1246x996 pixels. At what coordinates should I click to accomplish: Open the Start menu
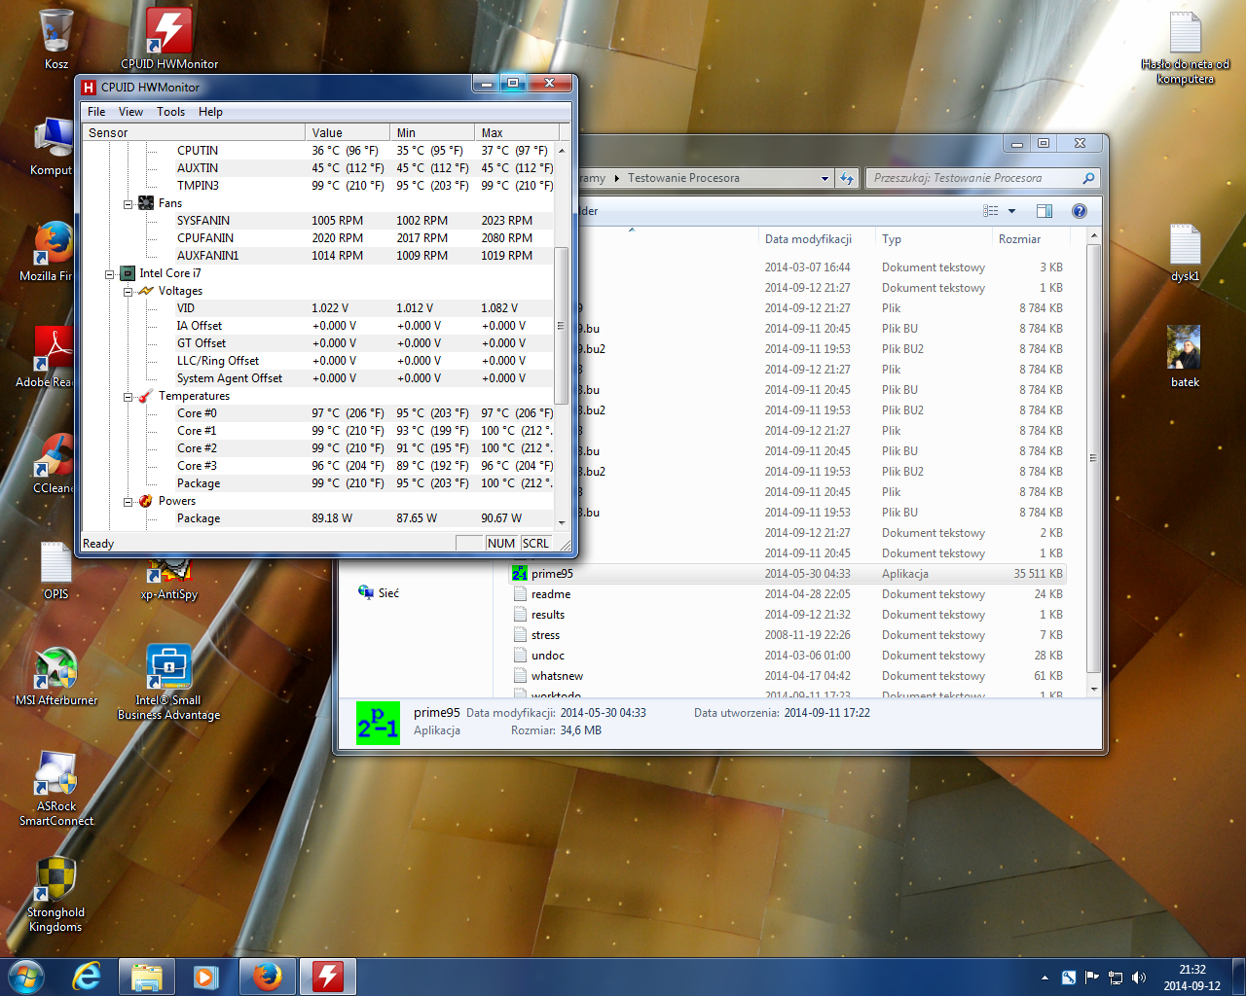[x=26, y=977]
